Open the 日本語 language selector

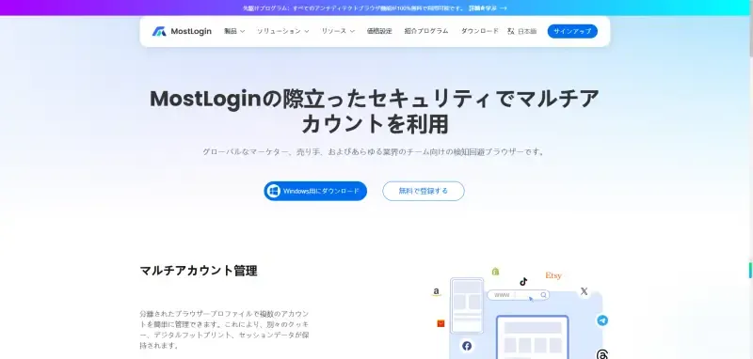[522, 31]
